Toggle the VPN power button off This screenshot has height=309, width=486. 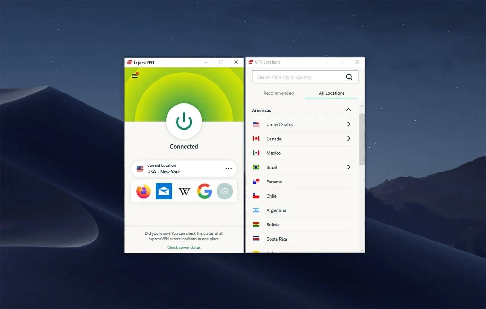pos(184,121)
